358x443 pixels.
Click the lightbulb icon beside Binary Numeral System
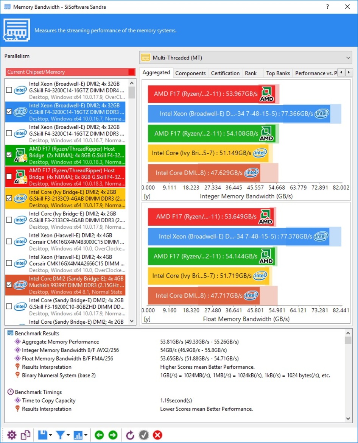pos(17,375)
